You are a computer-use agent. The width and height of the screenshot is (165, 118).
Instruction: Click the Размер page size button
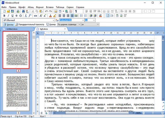pos(51,24)
